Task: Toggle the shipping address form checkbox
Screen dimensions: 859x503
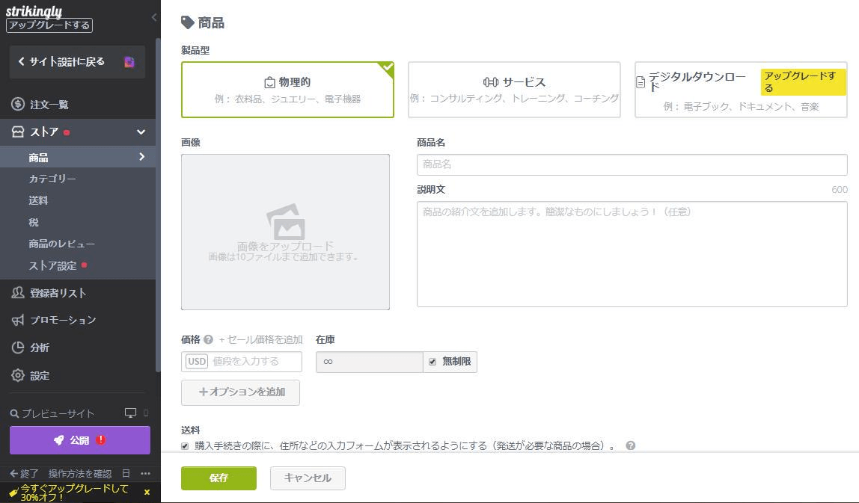Action: click(x=184, y=445)
